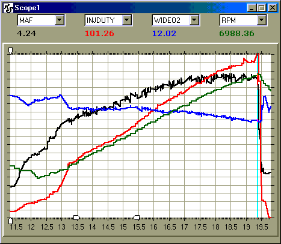Maximize the Scope1 window
Image resolution: width=281 pixels, height=244 pixels.
261,8
